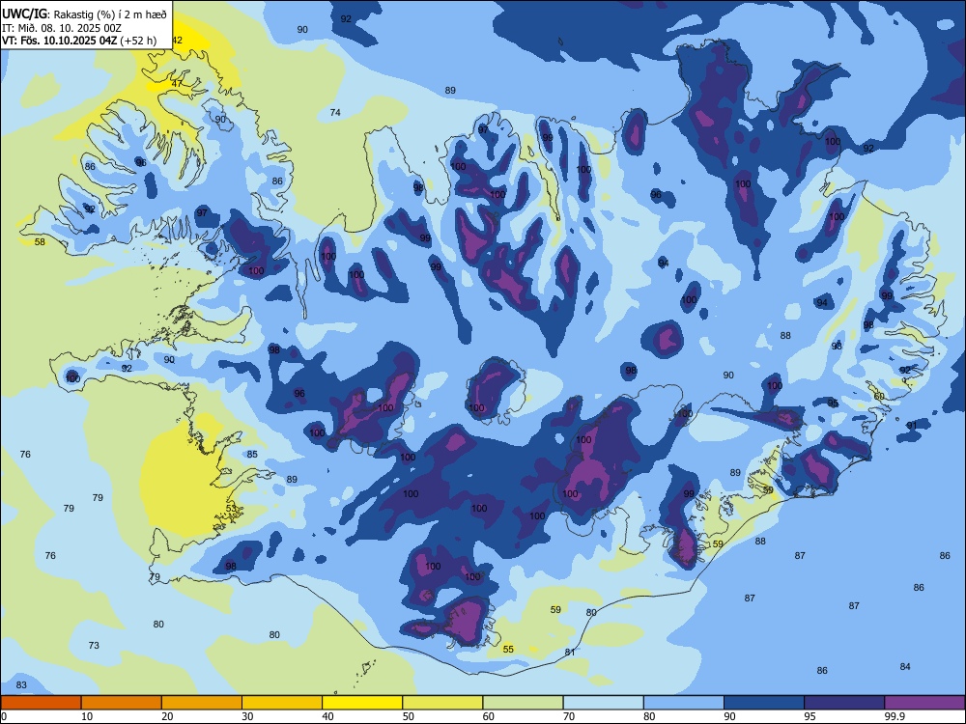Select the map value '53'
Screen dimensions: 966x724
point(231,509)
